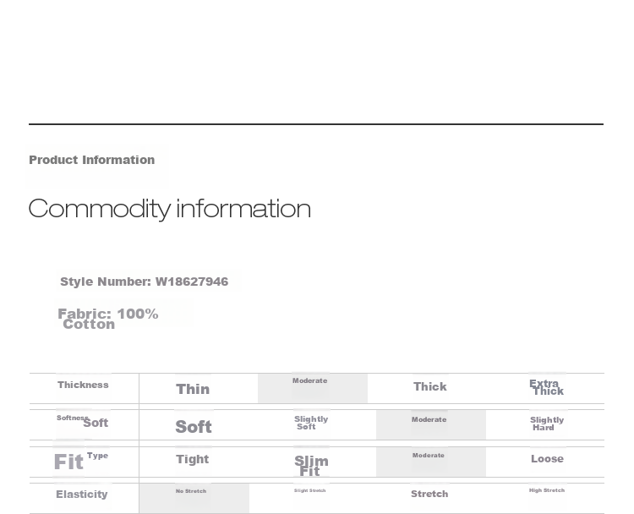The height and width of the screenshot is (514, 634).
Task: Click the highlighted No Stretch cell
Action: click(194, 498)
